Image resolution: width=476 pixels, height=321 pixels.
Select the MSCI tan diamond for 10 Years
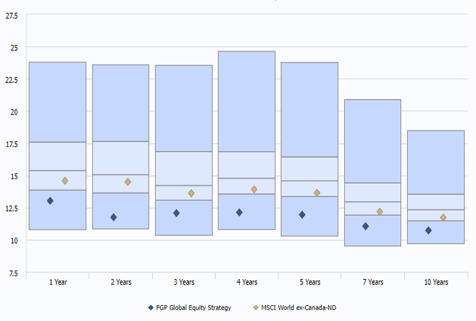(443, 218)
